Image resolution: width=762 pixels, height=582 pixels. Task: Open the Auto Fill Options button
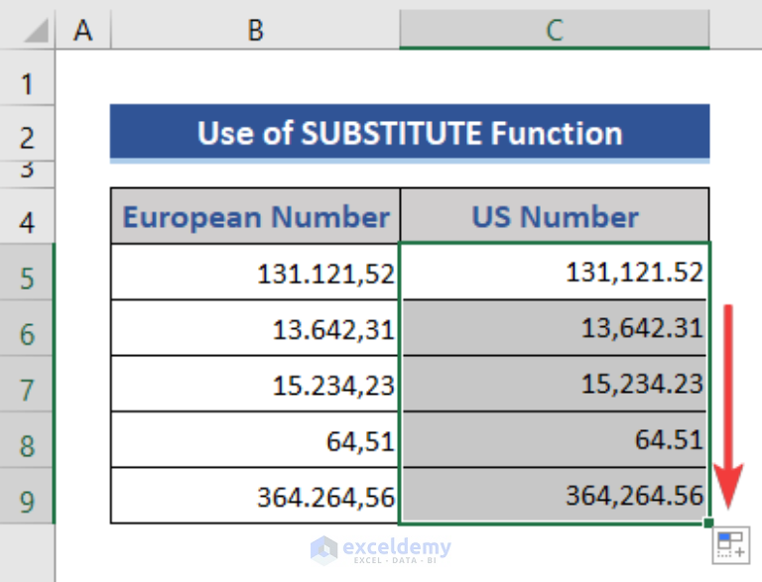(x=731, y=545)
